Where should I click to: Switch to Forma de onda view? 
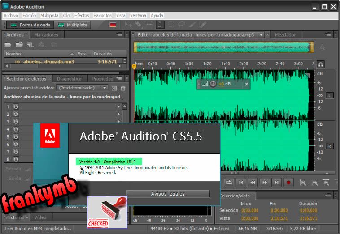[30, 25]
